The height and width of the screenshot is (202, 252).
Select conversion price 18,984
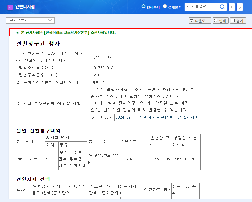coord(127,159)
